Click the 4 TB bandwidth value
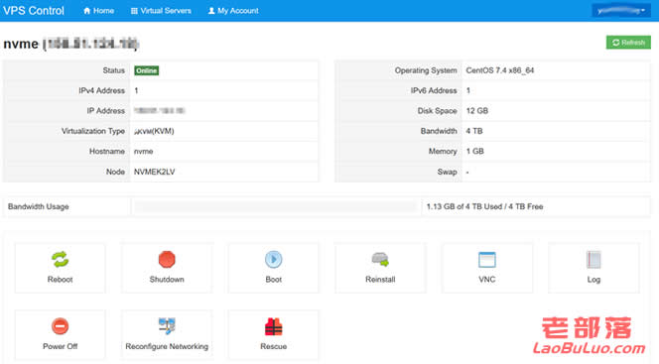Viewport: 659px width, 364px height. pyautogui.click(x=474, y=131)
